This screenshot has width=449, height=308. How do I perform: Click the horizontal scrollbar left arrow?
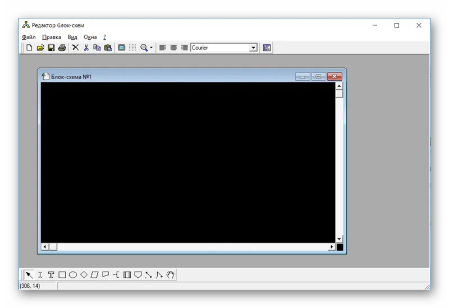tap(45, 247)
